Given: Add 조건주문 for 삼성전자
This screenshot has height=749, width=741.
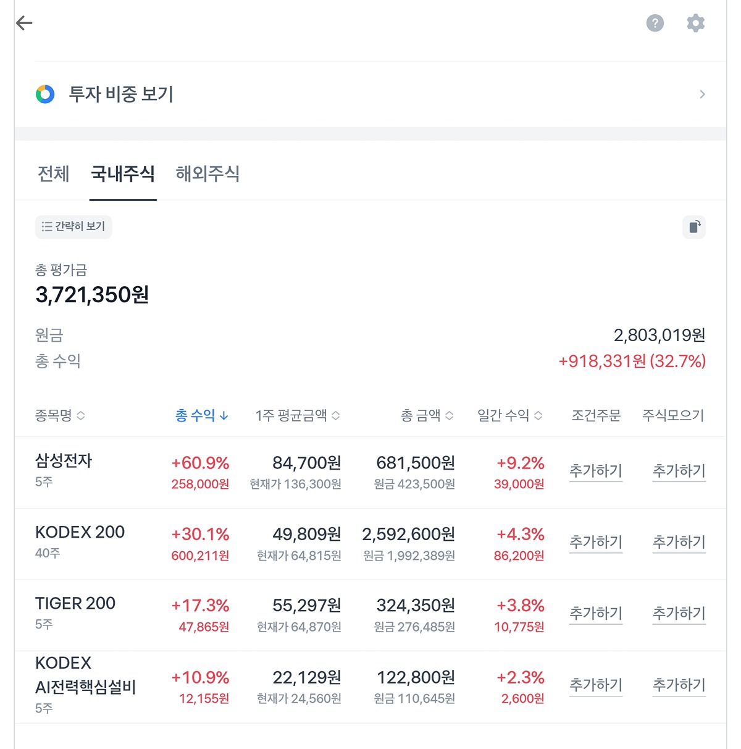Looking at the screenshot, I should (595, 471).
